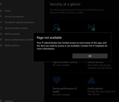Click the Device performance & health tile title
Image resolution: width=119 pixels, height=102 pixels.
click(65, 90)
